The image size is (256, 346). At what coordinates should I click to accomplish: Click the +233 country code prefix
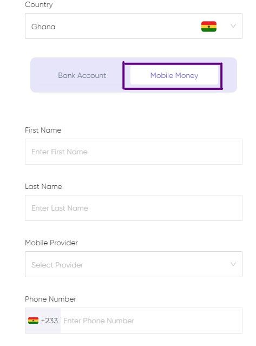tap(49, 321)
